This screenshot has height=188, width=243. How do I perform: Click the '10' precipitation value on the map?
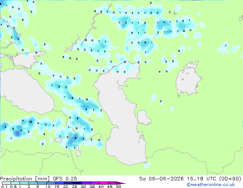tap(30, 122)
